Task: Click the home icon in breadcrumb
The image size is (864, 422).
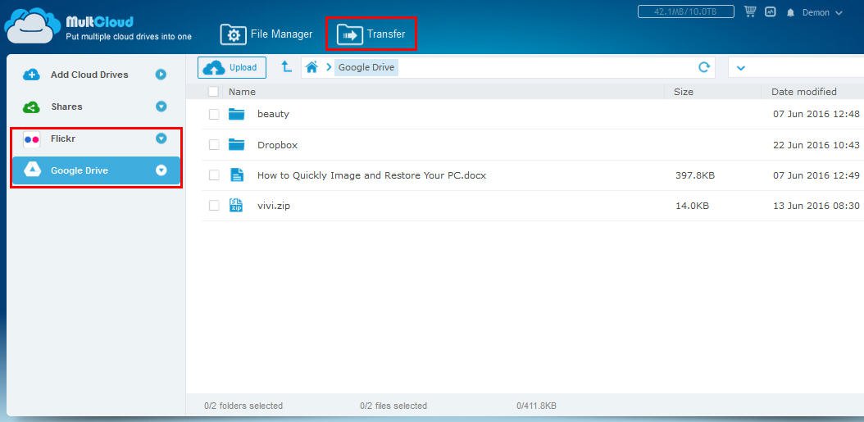Action: (311, 67)
